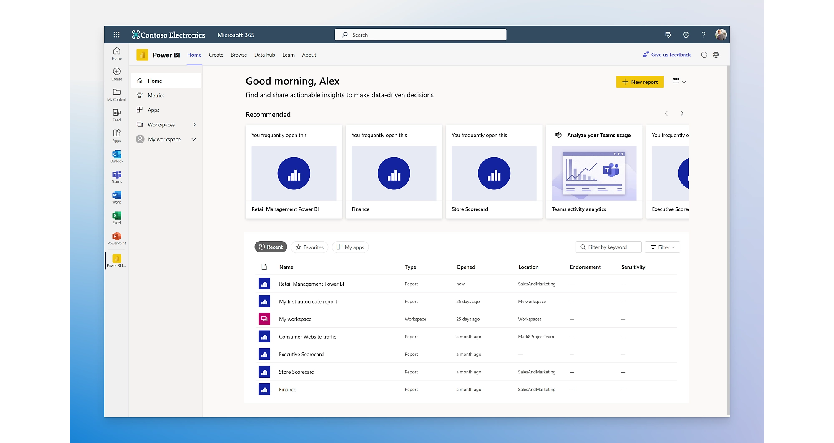
Task: Expand My workspace chevron
Action: 193,139
